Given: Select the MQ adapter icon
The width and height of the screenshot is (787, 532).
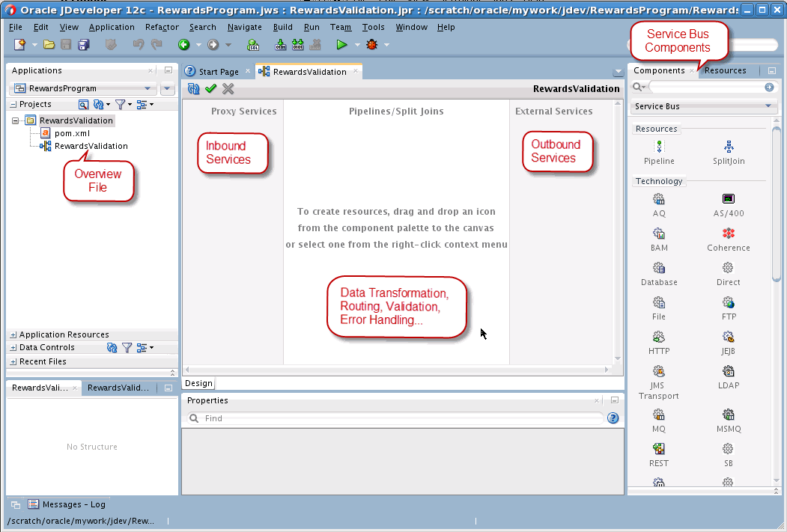Looking at the screenshot, I should coord(658,415).
